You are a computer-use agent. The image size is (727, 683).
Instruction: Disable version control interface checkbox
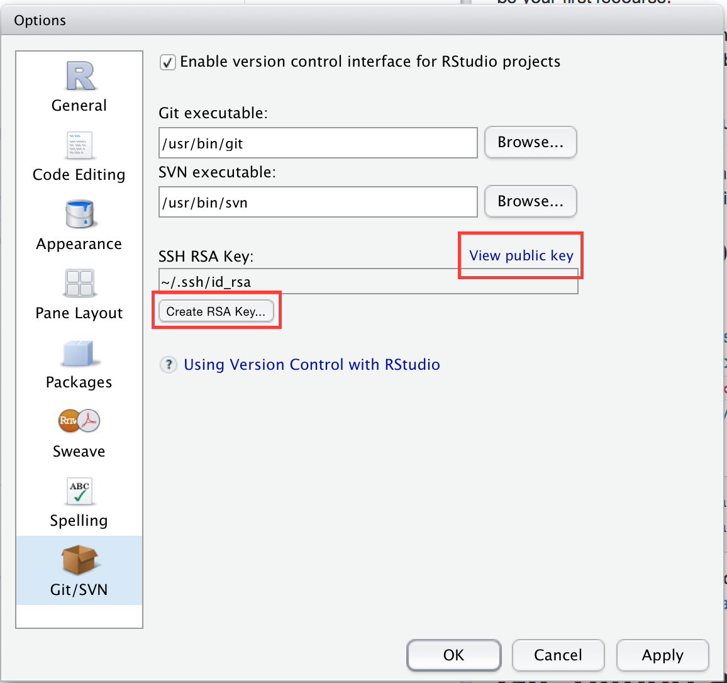point(167,62)
